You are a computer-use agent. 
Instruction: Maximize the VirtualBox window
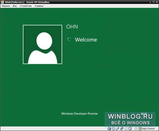click(154, 2)
